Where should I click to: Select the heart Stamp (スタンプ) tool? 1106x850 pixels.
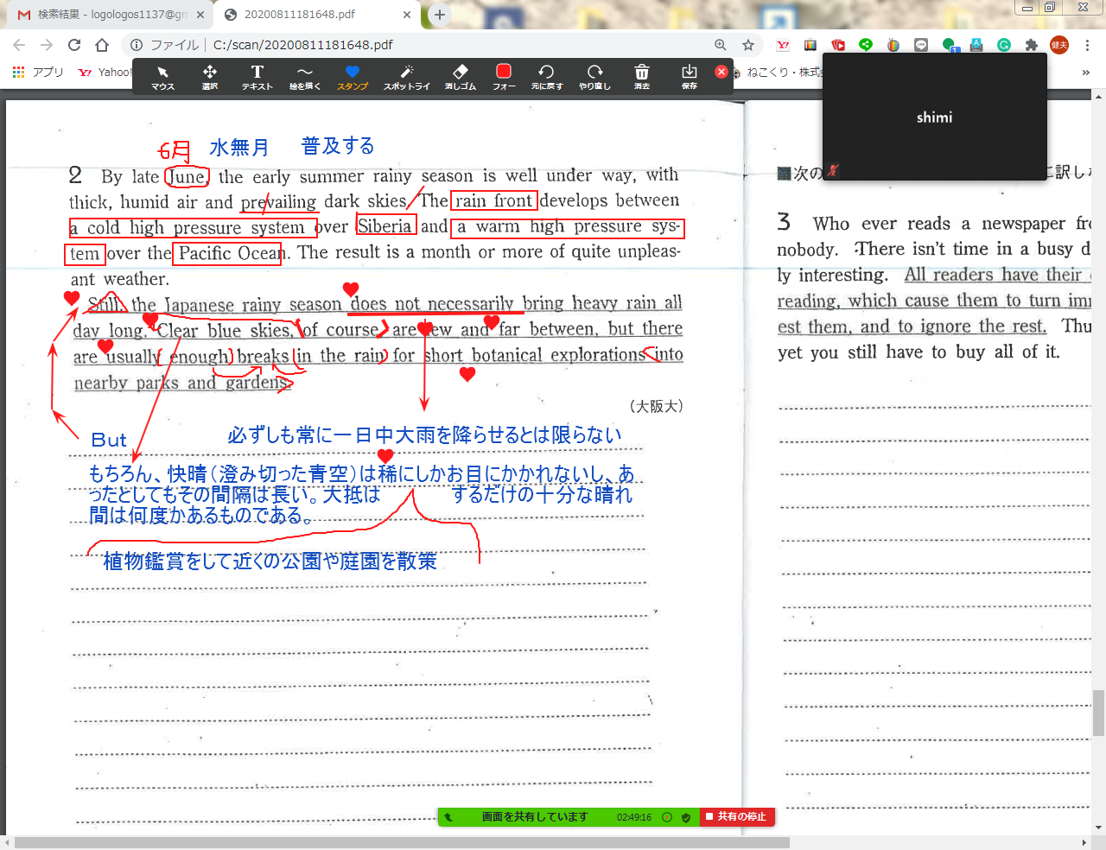pos(352,76)
